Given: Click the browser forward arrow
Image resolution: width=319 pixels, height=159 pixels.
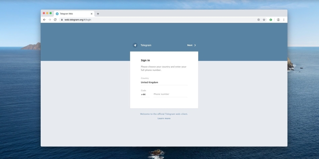Looking at the screenshot, I should pyautogui.click(x=49, y=20).
